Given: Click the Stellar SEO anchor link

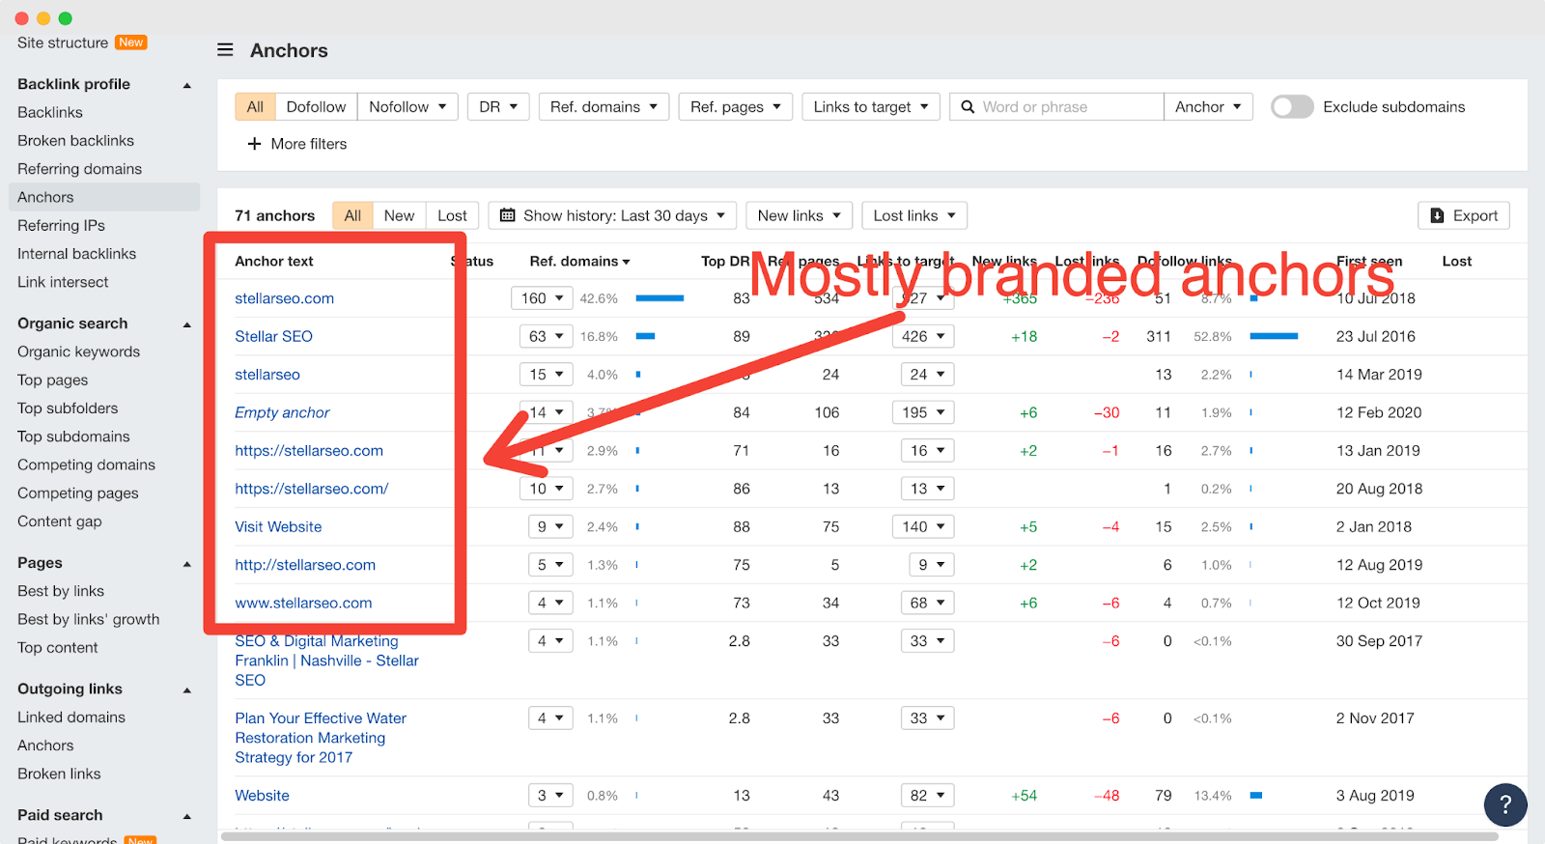Looking at the screenshot, I should pos(273,336).
